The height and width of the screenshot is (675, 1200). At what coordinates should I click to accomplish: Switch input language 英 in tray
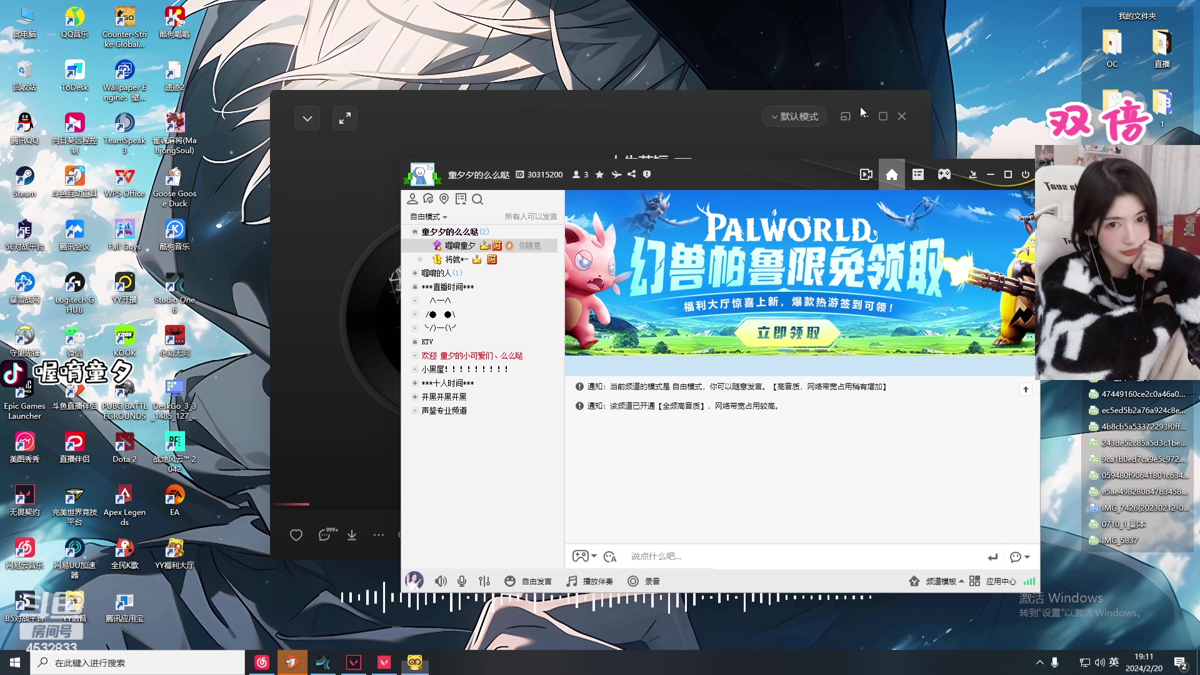(x=1114, y=662)
